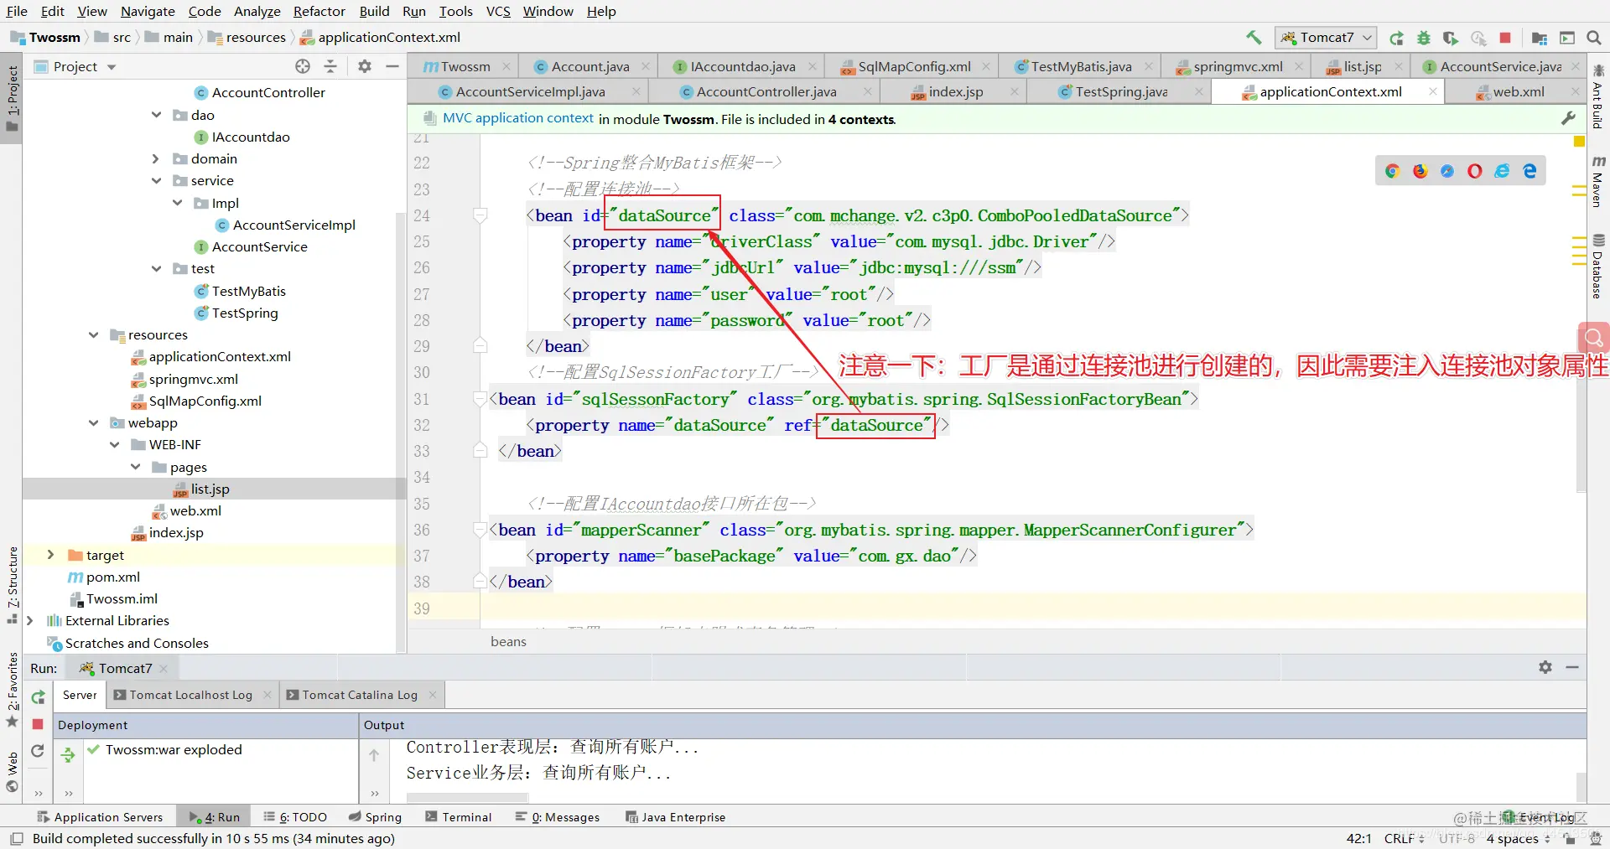The image size is (1610, 849).
Task: Click the update application refresh icon in Run panel
Action: [38, 751]
